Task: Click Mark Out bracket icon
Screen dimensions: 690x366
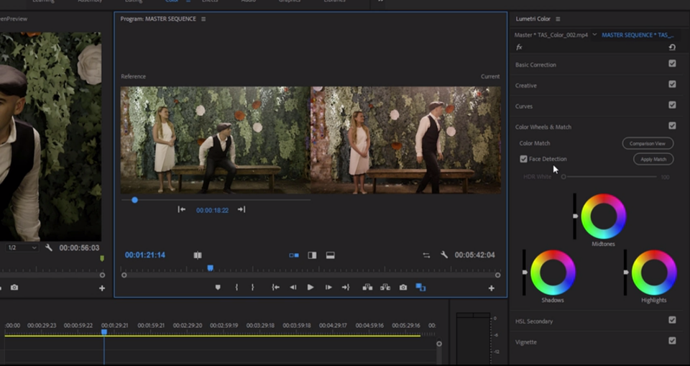Action: pos(252,287)
